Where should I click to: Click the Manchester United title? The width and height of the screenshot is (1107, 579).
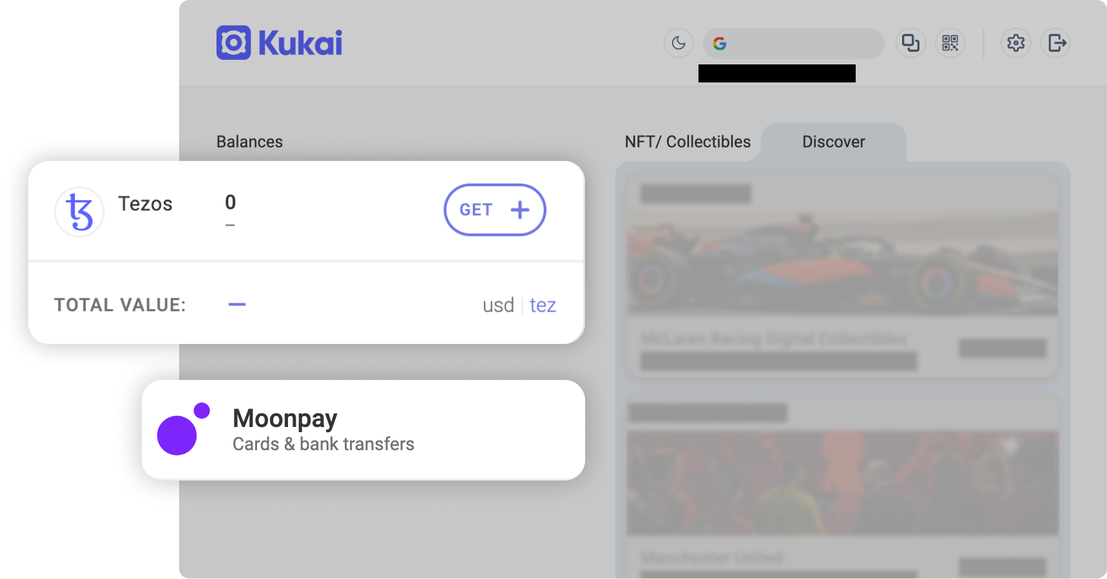pos(712,558)
